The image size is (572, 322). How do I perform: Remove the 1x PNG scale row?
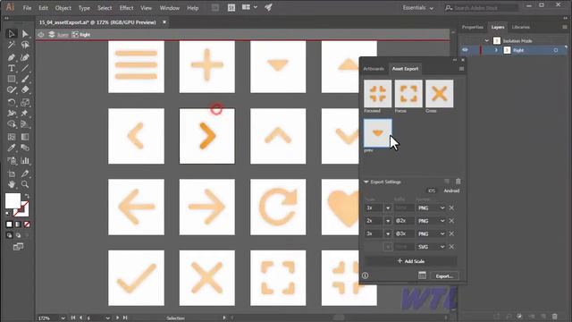tap(451, 208)
